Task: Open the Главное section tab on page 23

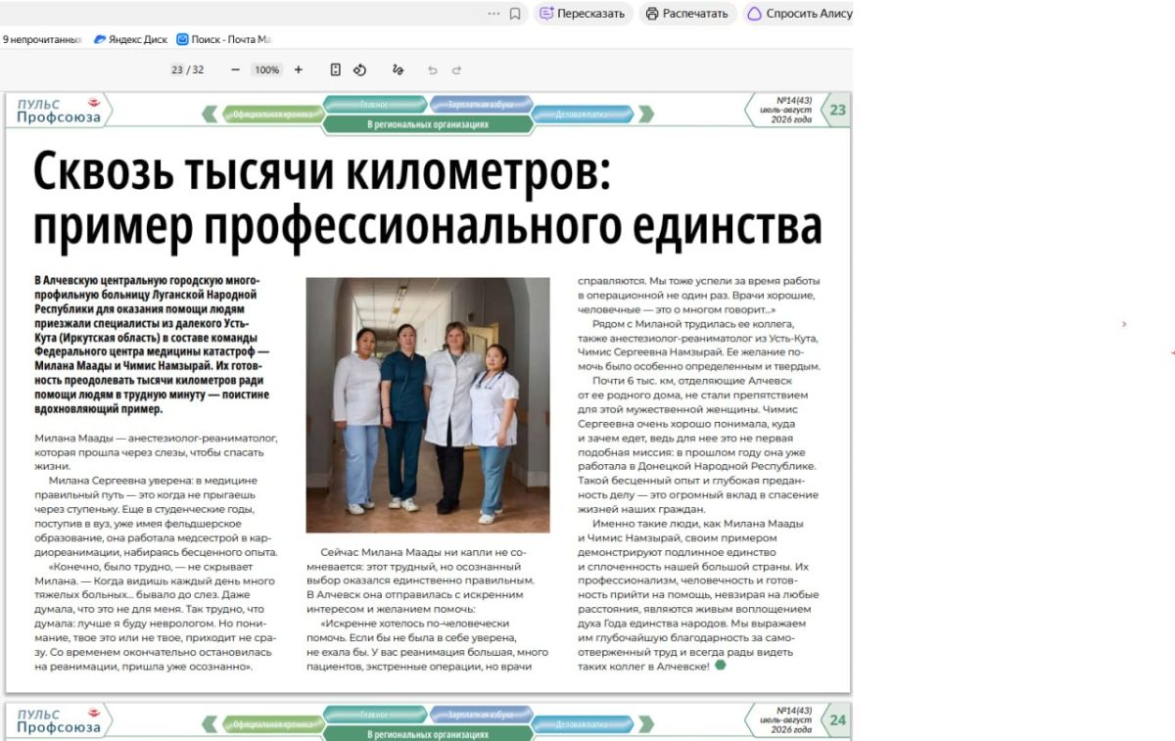Action: point(375,104)
